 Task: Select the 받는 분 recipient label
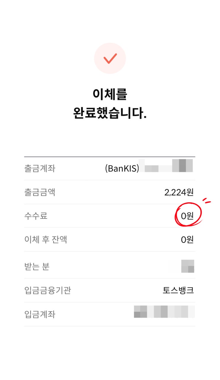point(37,266)
